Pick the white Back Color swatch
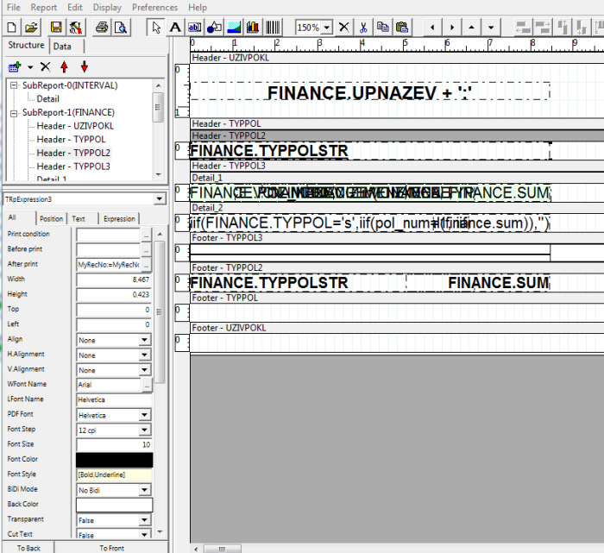Screen dimensions: 604x553 [x=114, y=505]
